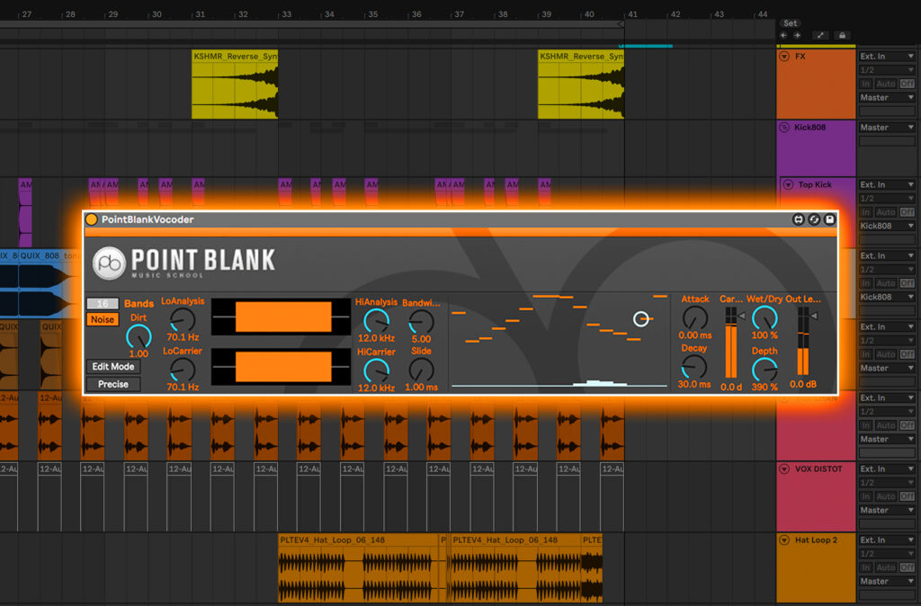The height and width of the screenshot is (606, 921).
Task: Click bar 41 on the timeline ruler
Action: point(632,14)
